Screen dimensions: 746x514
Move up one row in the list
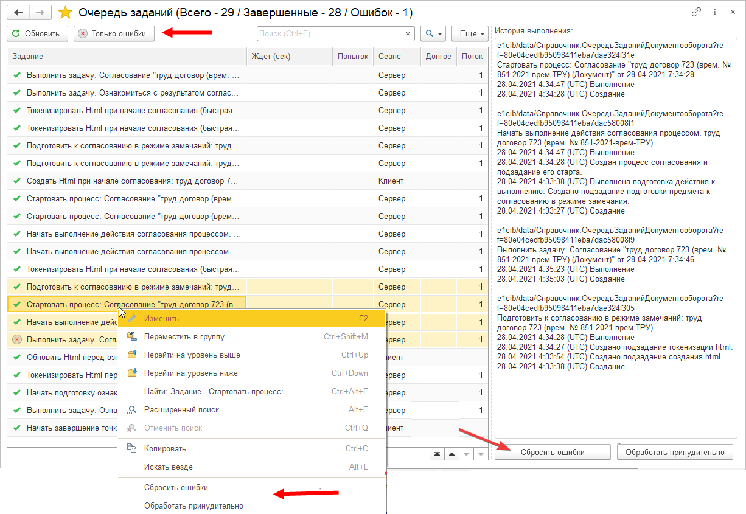click(451, 454)
